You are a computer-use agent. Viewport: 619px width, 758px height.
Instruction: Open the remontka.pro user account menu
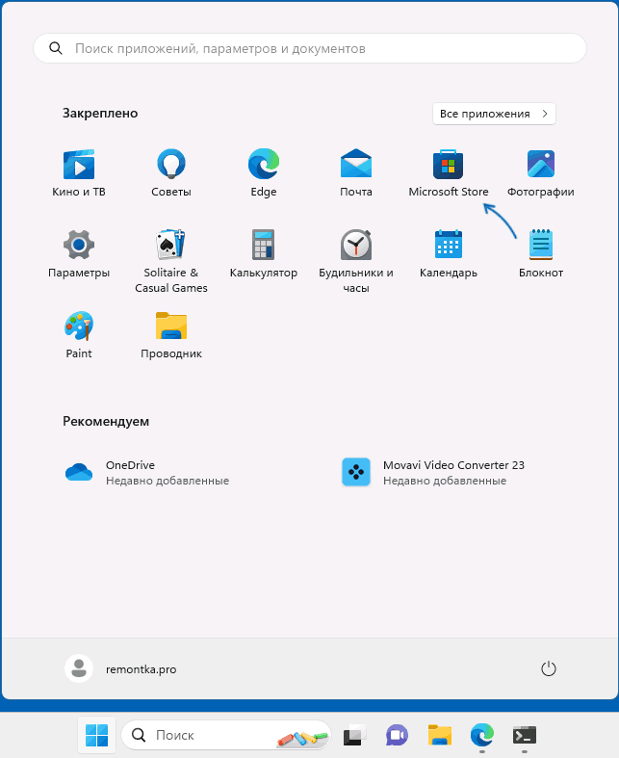(x=120, y=669)
